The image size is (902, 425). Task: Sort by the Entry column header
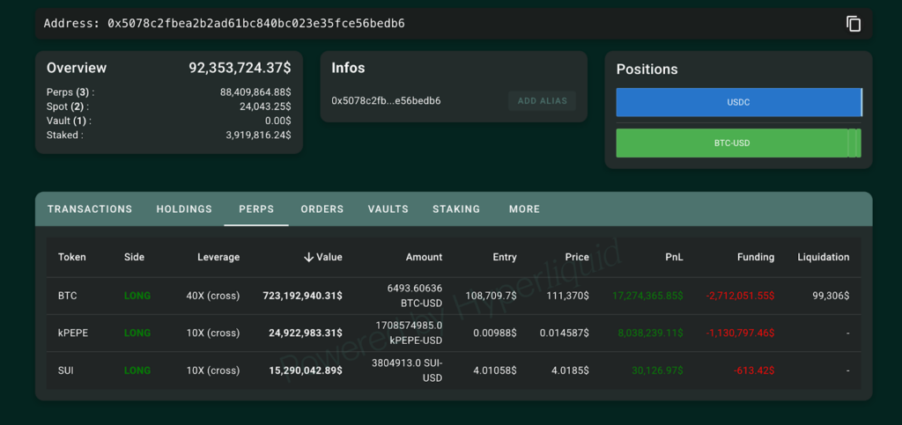(505, 257)
